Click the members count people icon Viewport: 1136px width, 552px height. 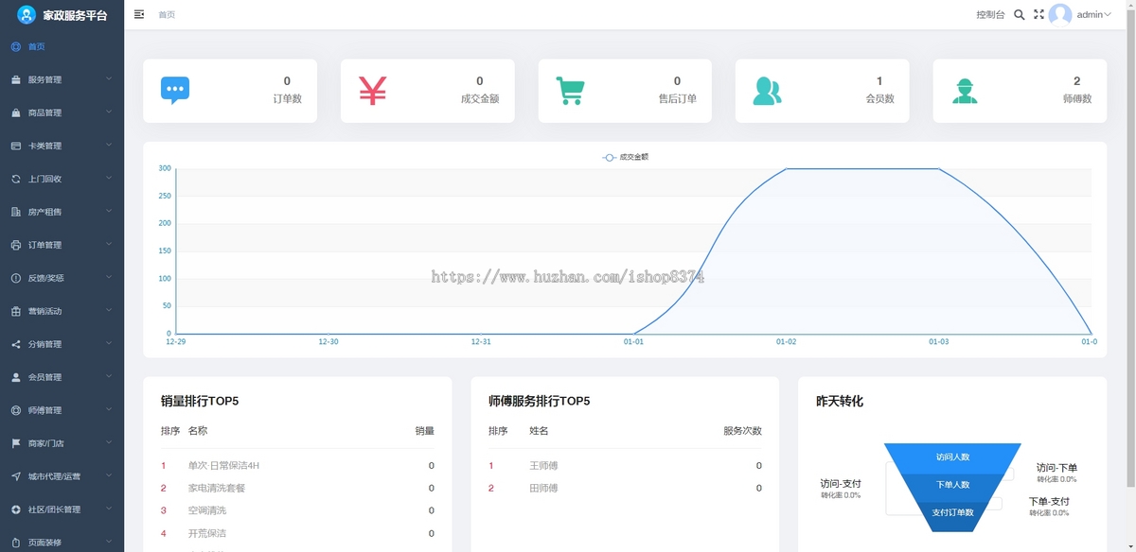(x=767, y=90)
